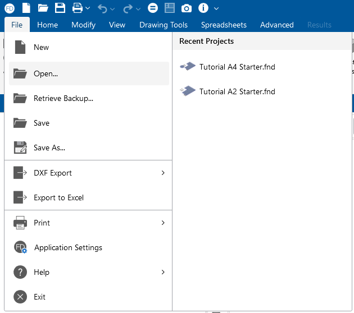The image size is (354, 313).
Task: Click the camera screenshot icon
Action: (187, 8)
